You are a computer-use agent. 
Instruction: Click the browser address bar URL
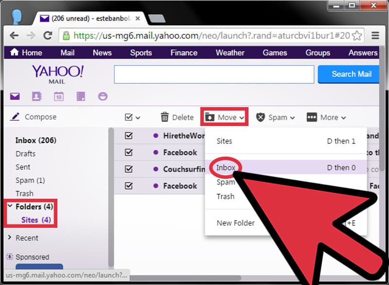[212, 36]
